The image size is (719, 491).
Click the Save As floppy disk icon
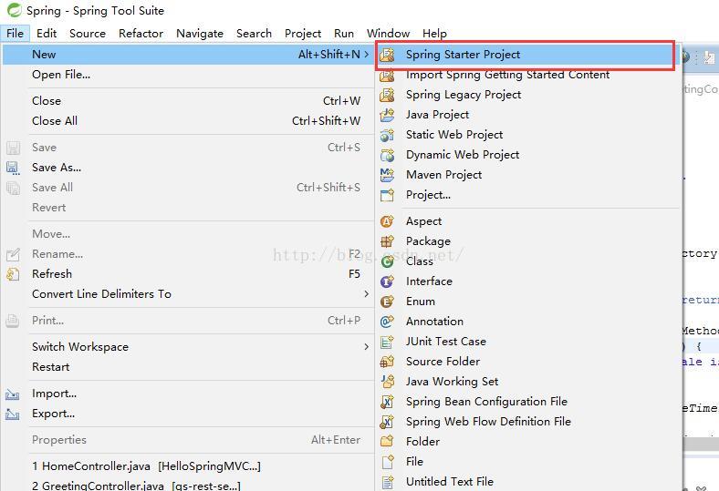click(13, 168)
